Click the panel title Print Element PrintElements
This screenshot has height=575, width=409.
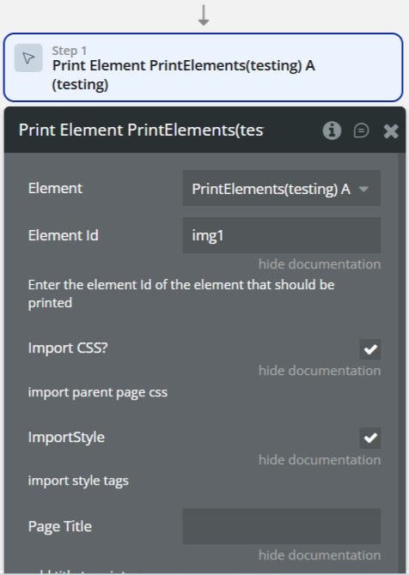pyautogui.click(x=142, y=130)
